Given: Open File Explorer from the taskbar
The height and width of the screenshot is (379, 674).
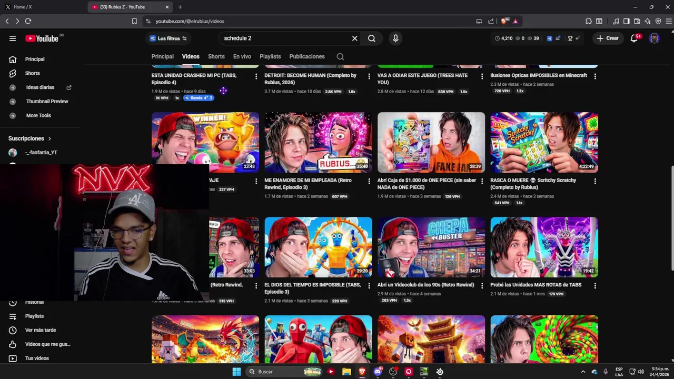Looking at the screenshot, I should 346,372.
